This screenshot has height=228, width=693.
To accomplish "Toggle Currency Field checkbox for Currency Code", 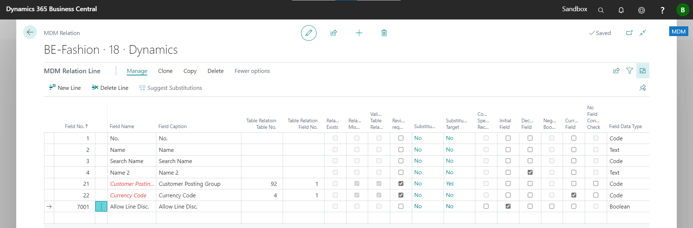I will click(574, 195).
